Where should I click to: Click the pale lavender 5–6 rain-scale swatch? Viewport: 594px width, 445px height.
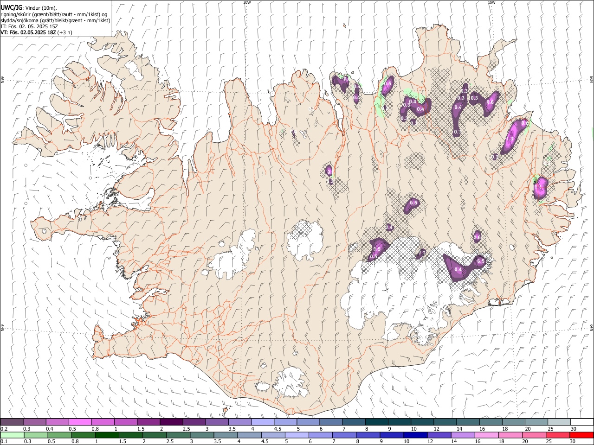point(297,435)
